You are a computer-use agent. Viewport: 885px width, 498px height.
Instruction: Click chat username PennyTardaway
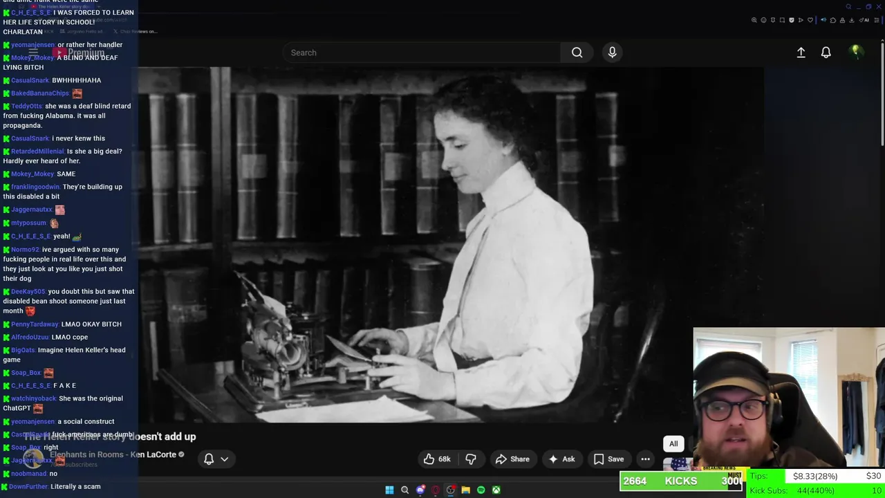click(x=35, y=324)
